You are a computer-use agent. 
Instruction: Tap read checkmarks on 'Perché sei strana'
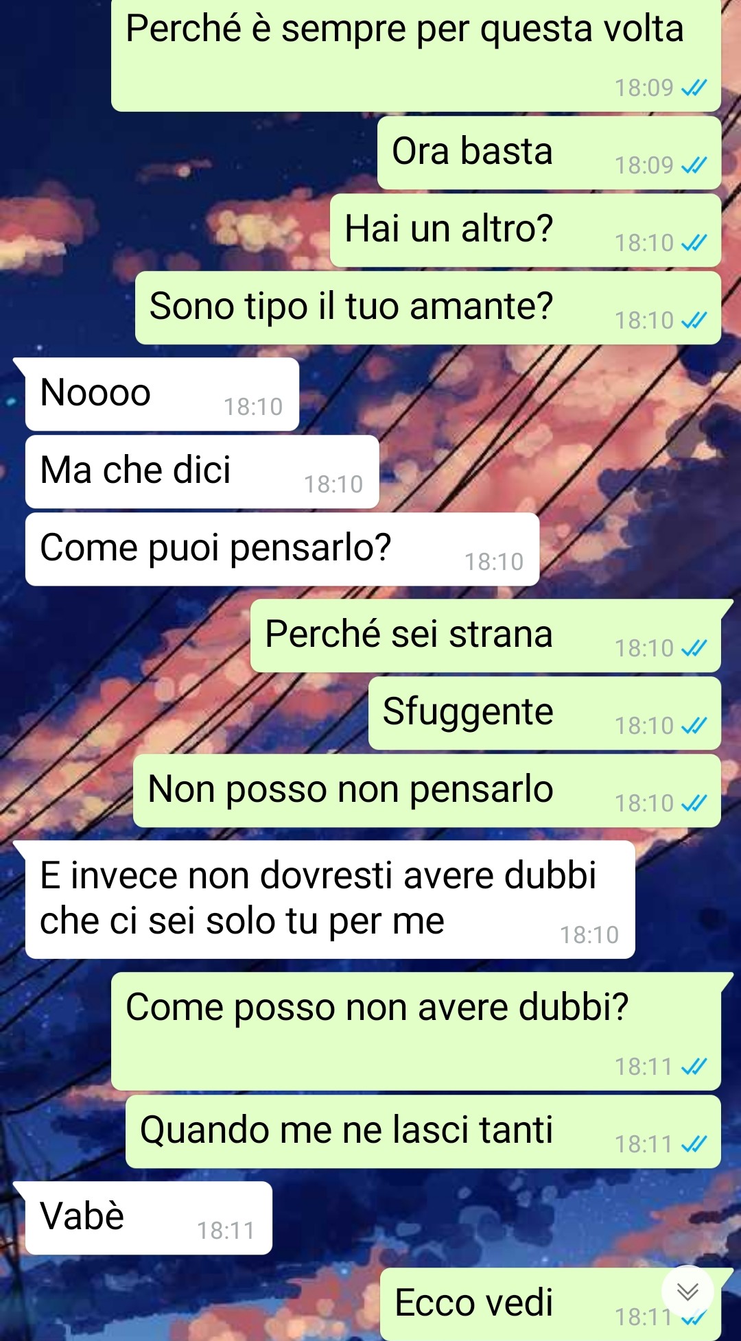coord(694,648)
